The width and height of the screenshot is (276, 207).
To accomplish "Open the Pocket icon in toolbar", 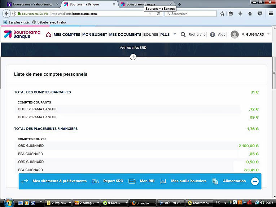I will coord(259,14).
